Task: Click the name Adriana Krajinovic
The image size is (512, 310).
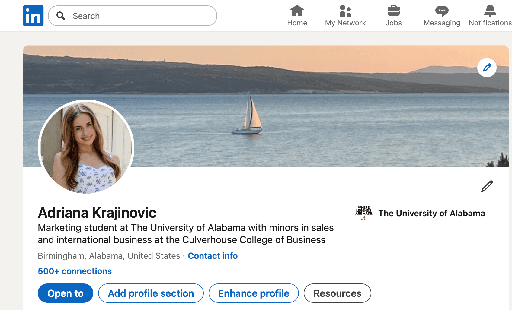Action: coord(97,213)
